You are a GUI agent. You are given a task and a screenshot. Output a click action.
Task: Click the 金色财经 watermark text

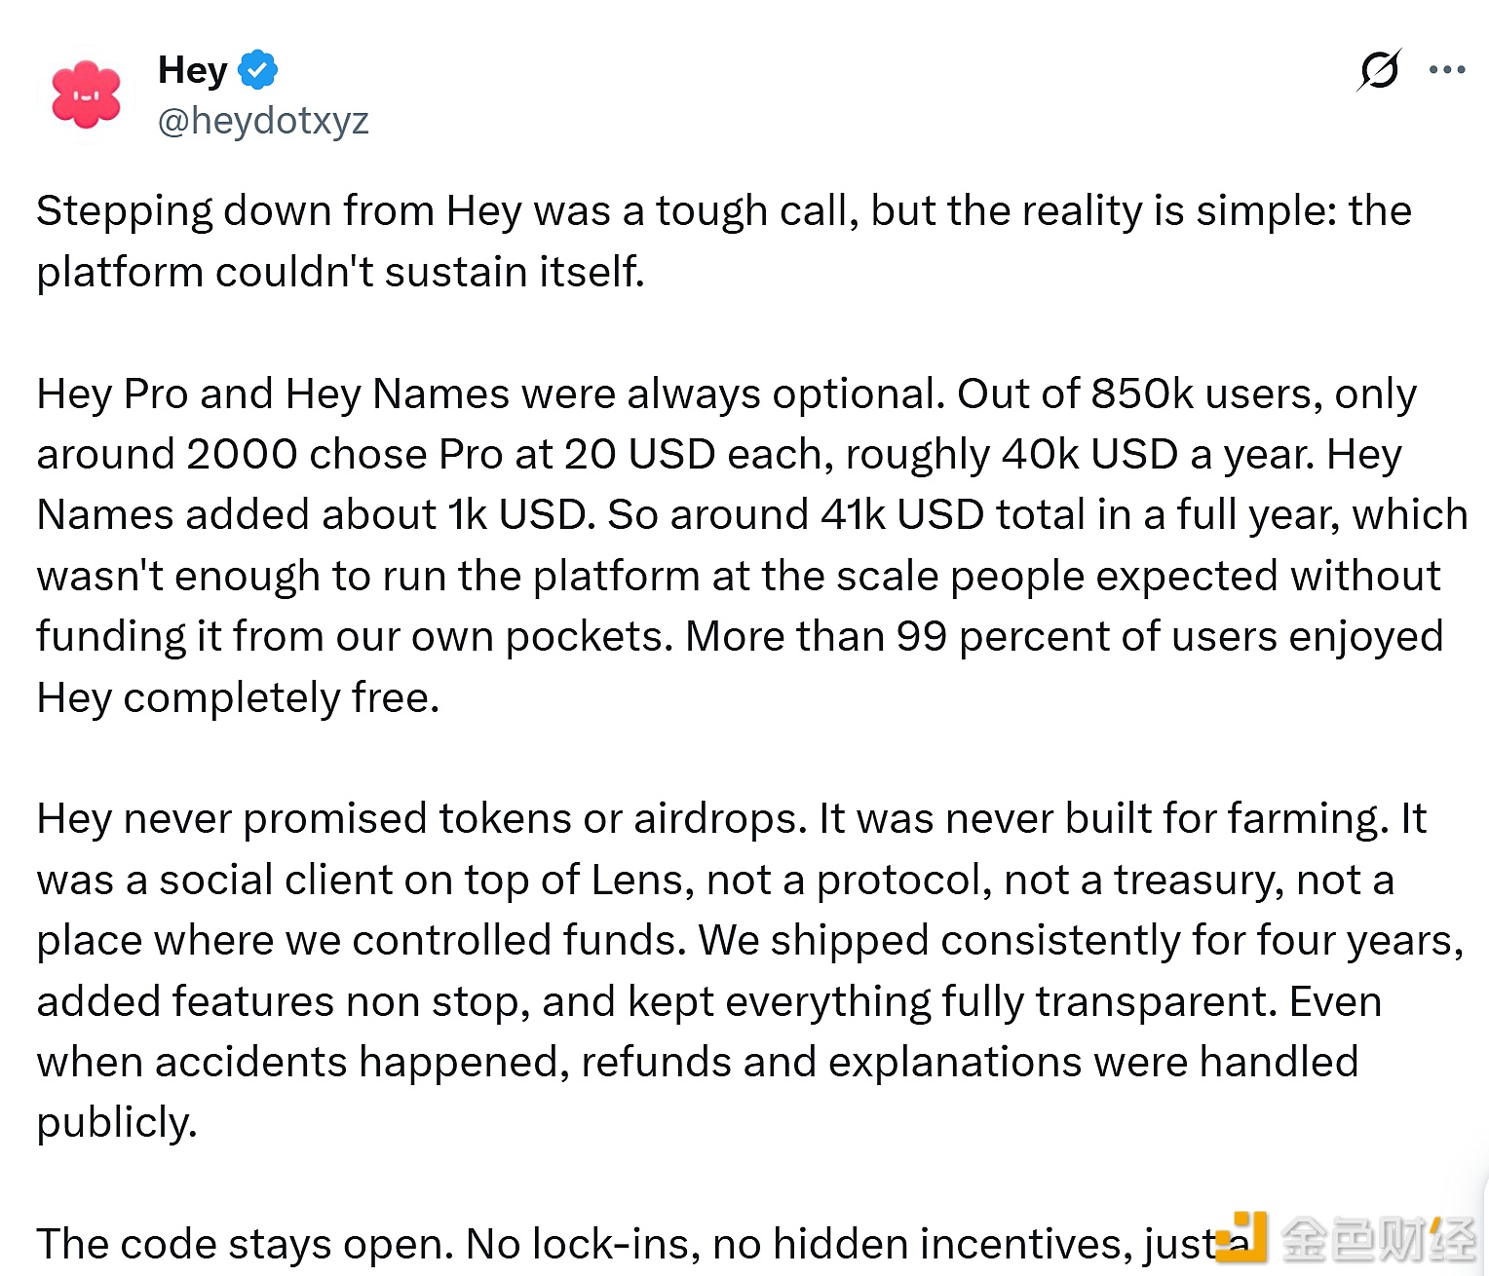(1378, 1239)
